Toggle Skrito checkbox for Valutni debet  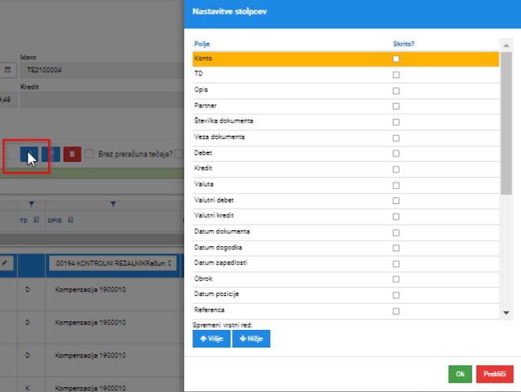[396, 200]
